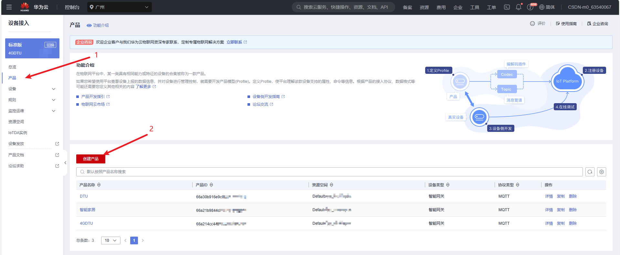This screenshot has width=620, height=255.
Task: Open 详情 for the DTU product
Action: pyautogui.click(x=549, y=196)
